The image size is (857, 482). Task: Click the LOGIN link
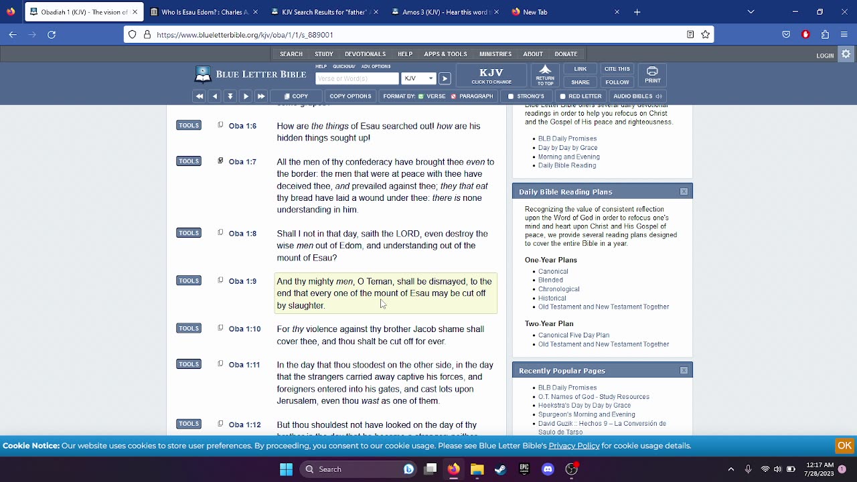[825, 56]
